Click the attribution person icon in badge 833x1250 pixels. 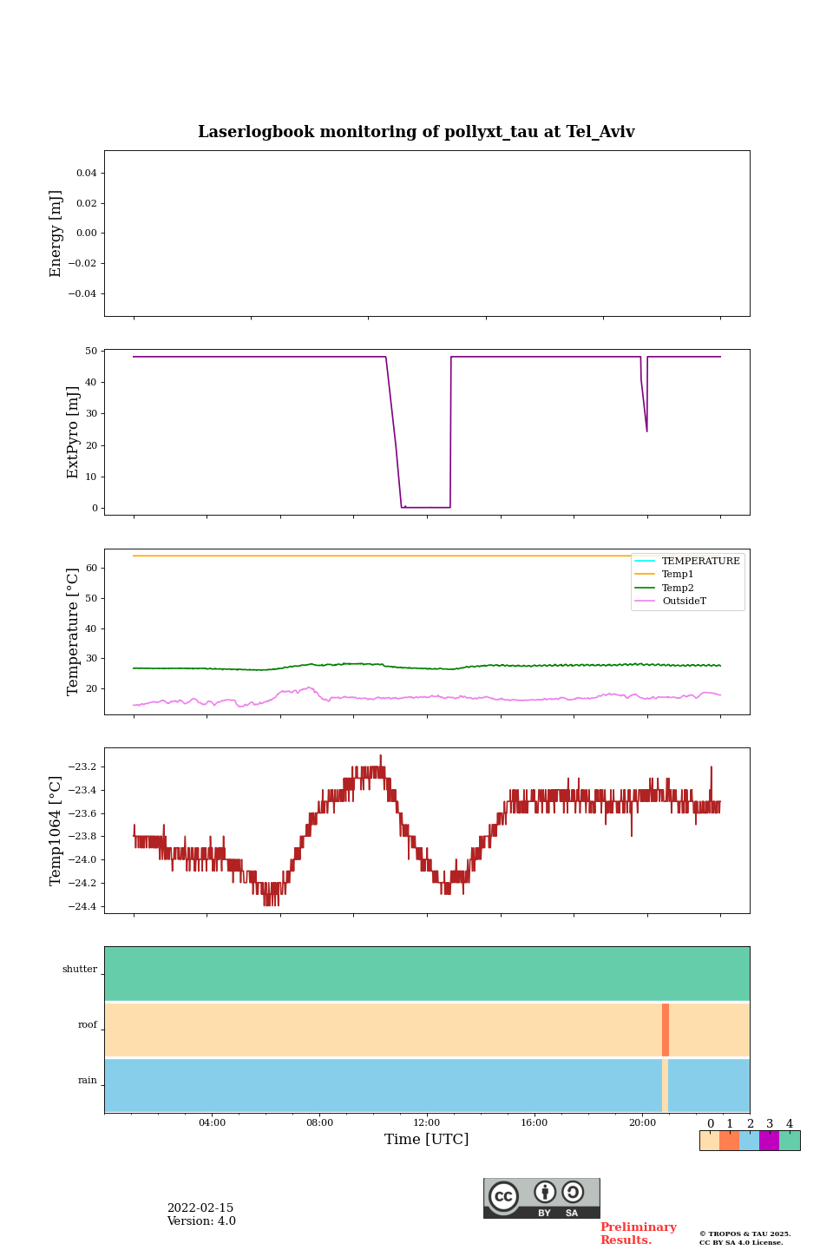(x=545, y=1192)
